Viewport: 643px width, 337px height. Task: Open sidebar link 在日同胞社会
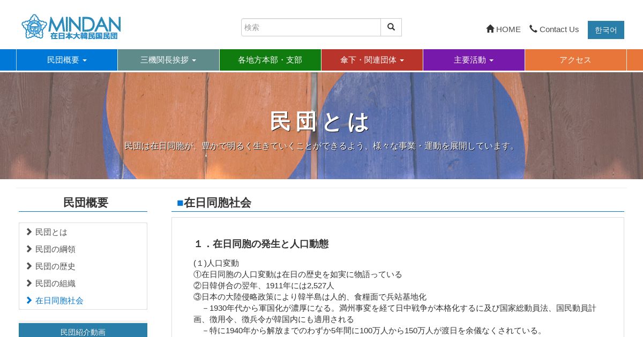tap(59, 301)
